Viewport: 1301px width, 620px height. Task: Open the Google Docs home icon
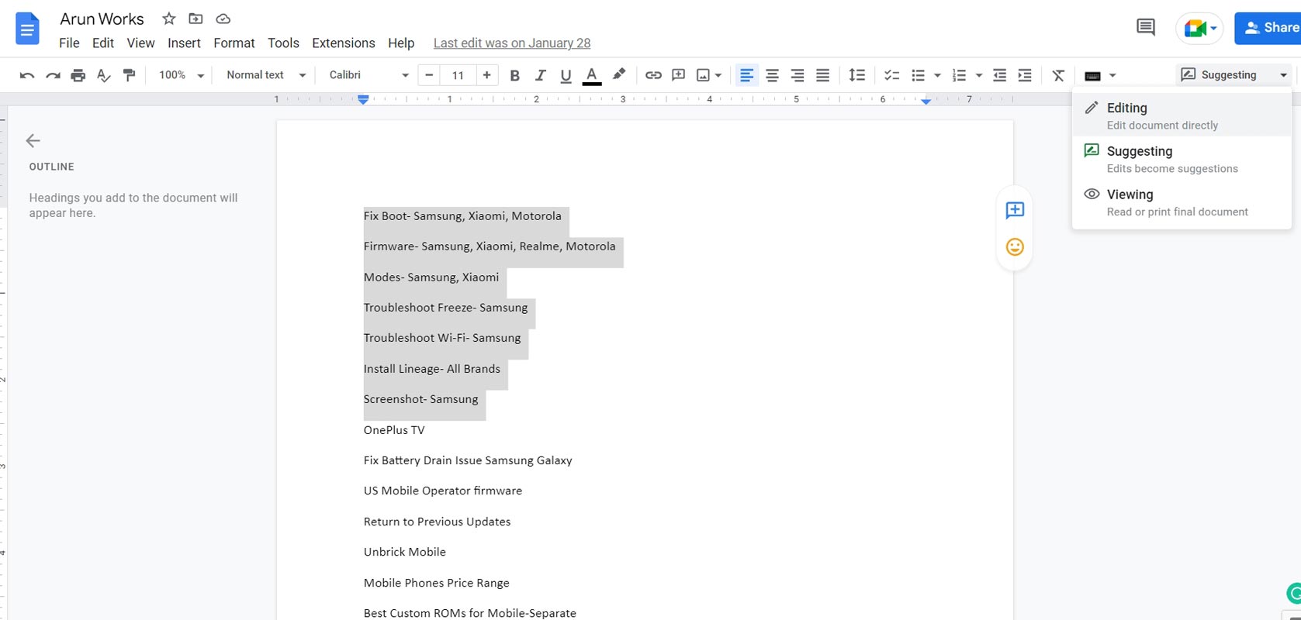click(27, 29)
